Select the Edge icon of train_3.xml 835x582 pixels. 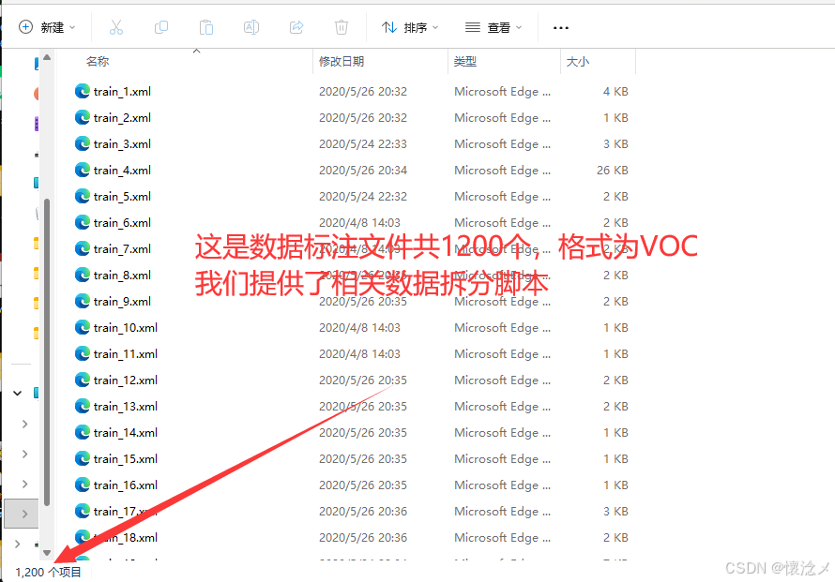(83, 143)
